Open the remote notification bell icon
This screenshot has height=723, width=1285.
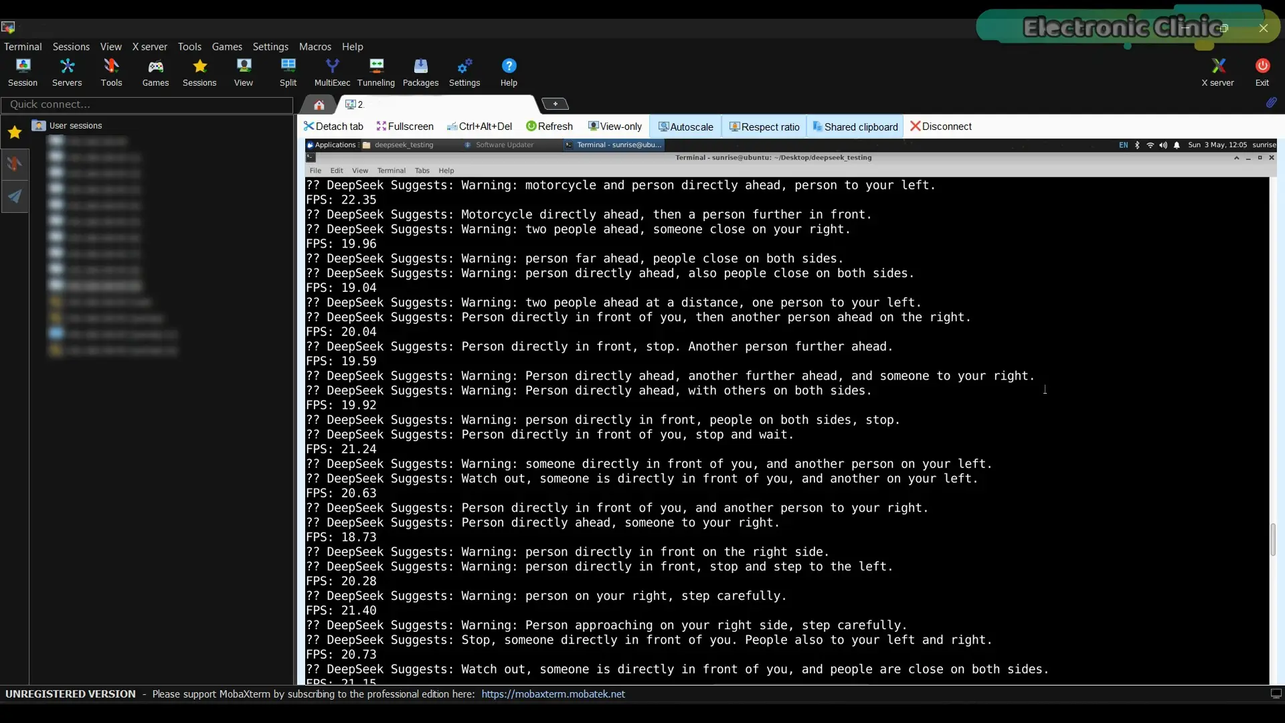(1177, 145)
